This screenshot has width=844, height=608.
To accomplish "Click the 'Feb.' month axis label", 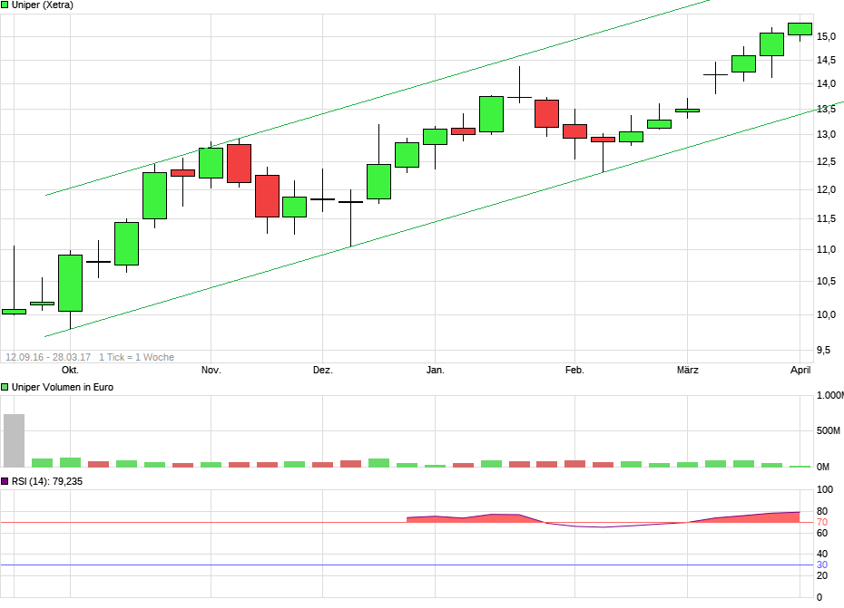I will coord(574,370).
